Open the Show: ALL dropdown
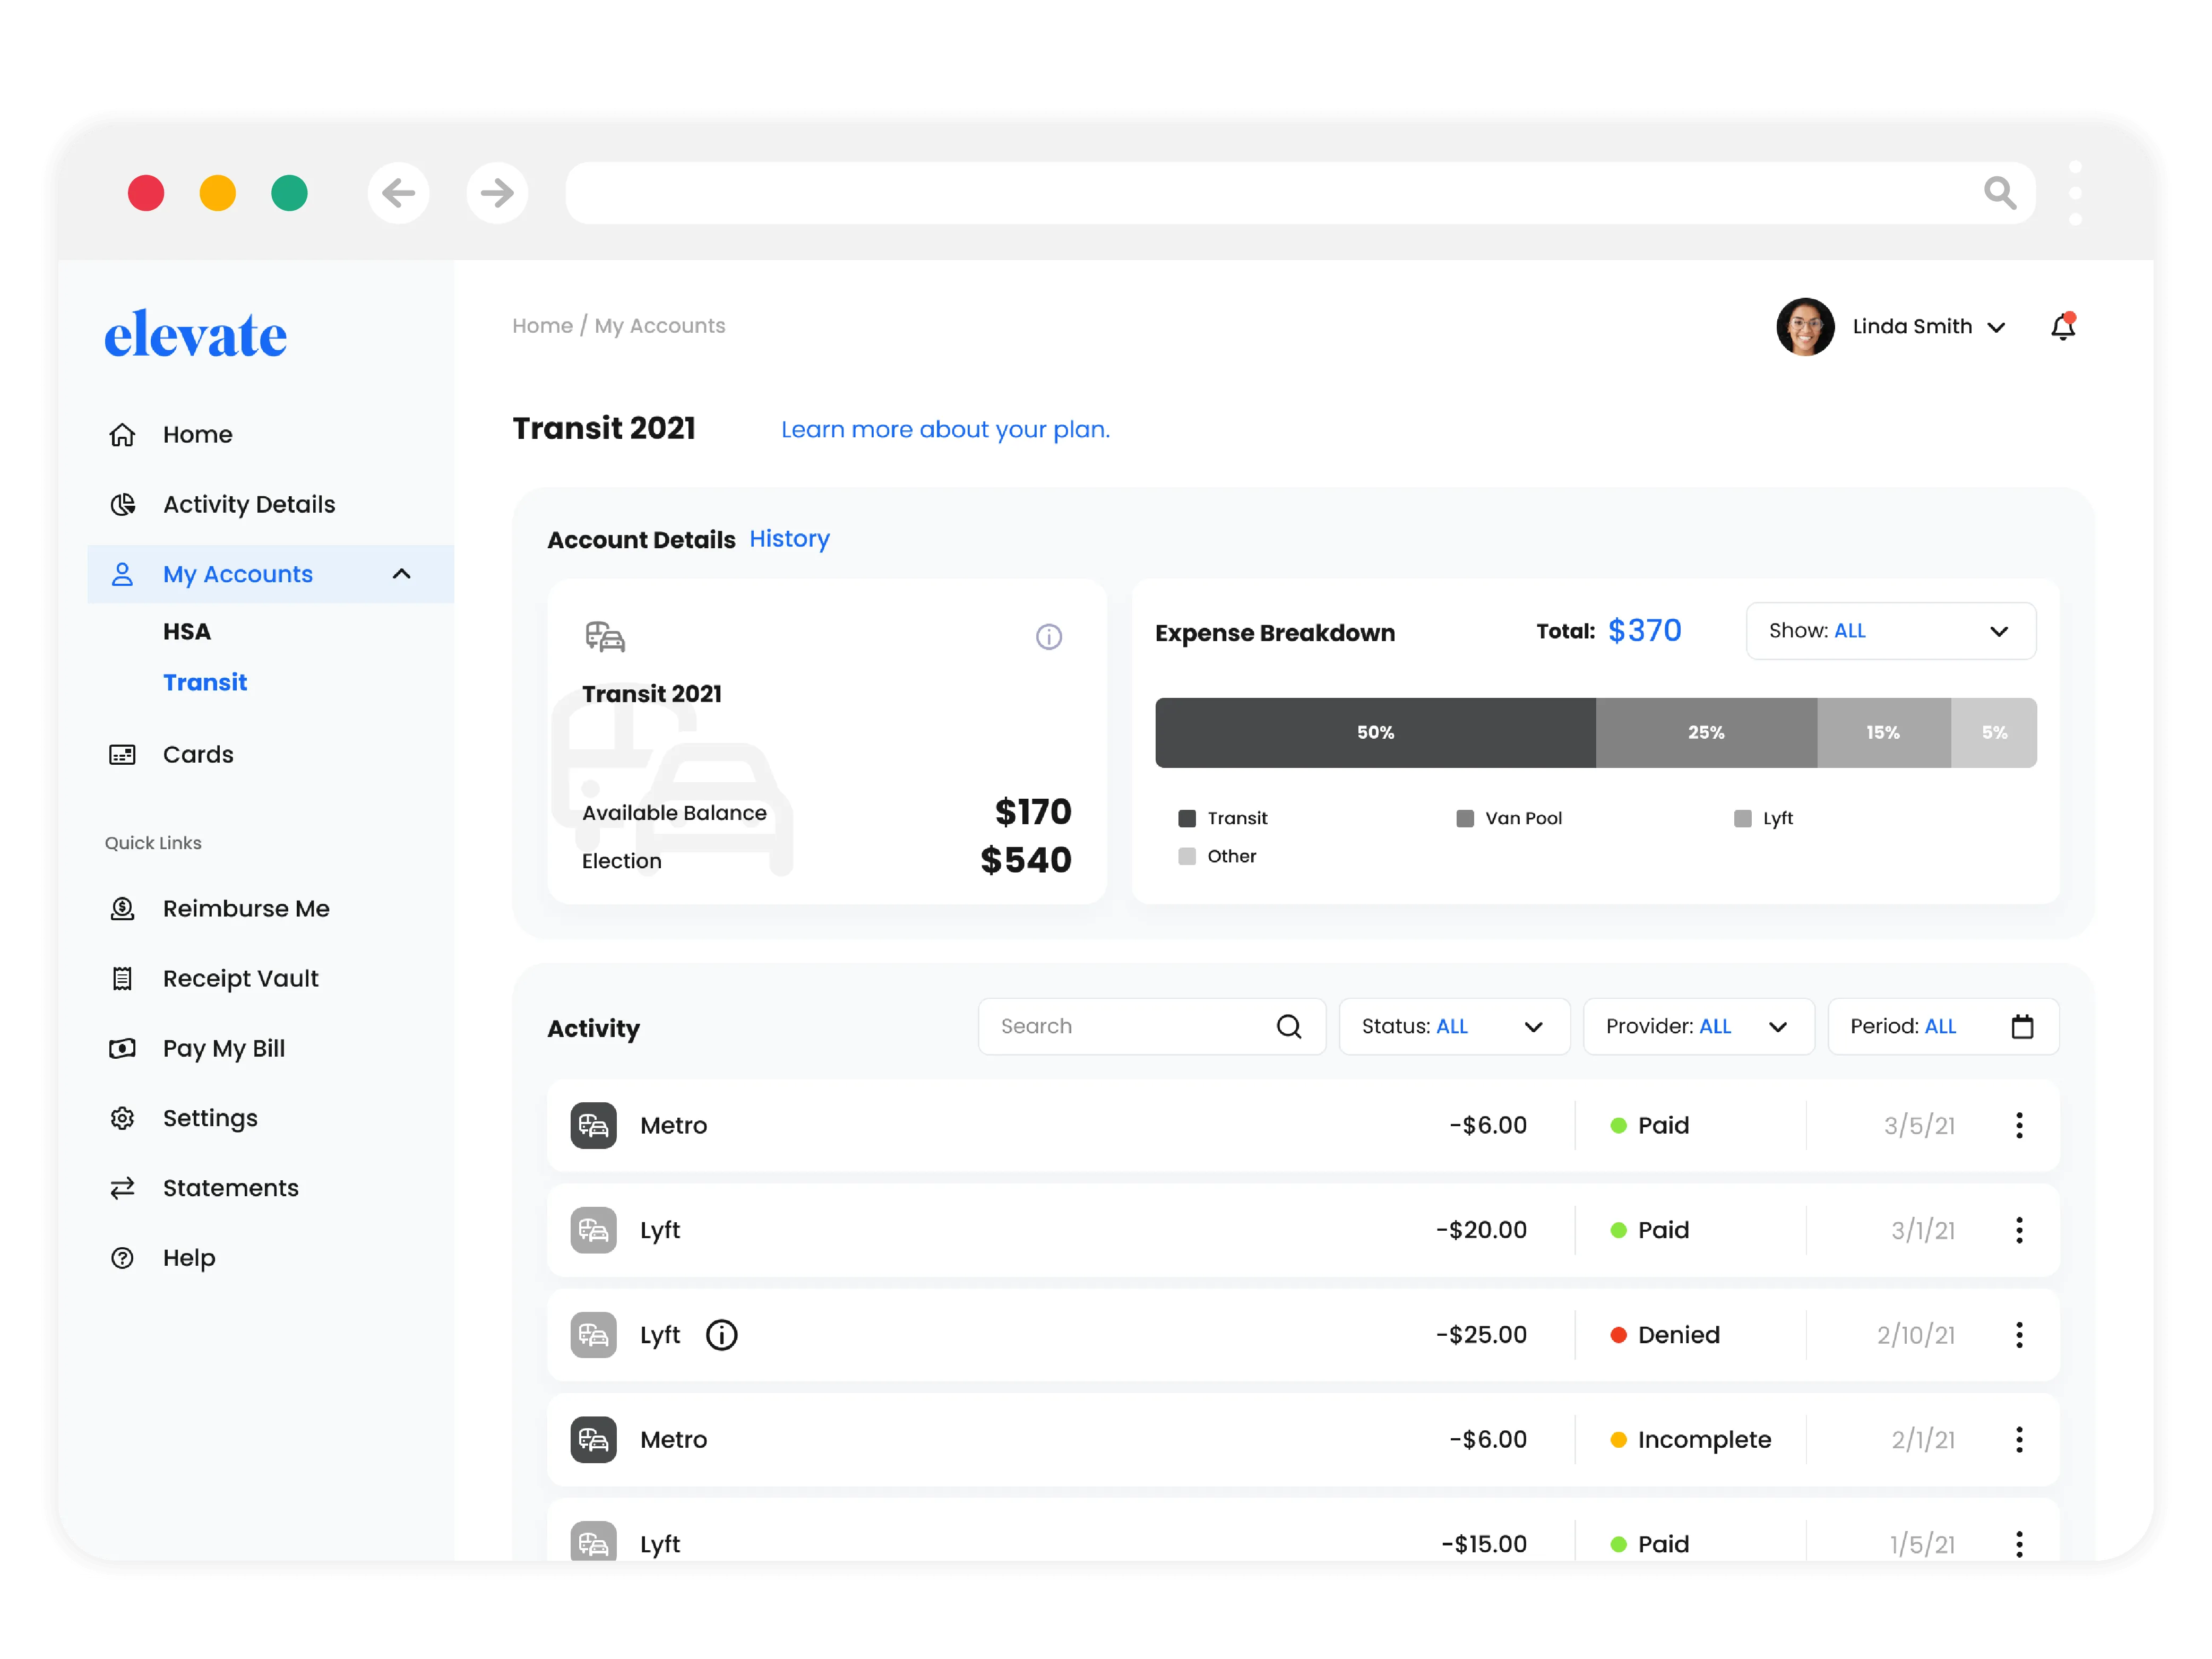Image resolution: width=2212 pixels, height=1659 pixels. coord(1890,631)
